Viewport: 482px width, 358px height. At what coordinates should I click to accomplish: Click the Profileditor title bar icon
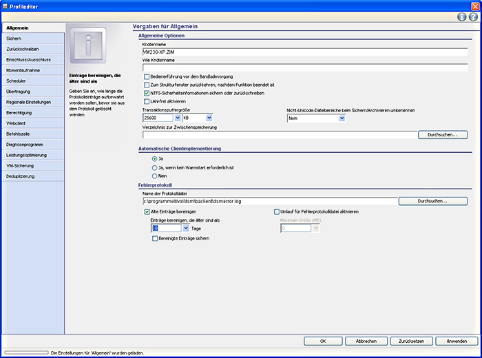[x=6, y=5]
